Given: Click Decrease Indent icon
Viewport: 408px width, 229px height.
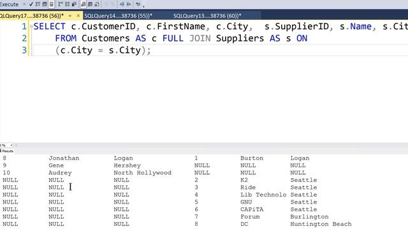Looking at the screenshot, I should 122,4.
